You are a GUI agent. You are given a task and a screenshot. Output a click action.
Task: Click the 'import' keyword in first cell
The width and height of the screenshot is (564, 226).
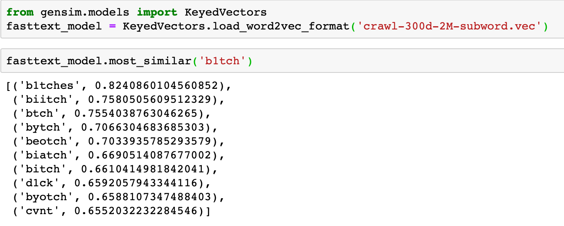pos(157,12)
